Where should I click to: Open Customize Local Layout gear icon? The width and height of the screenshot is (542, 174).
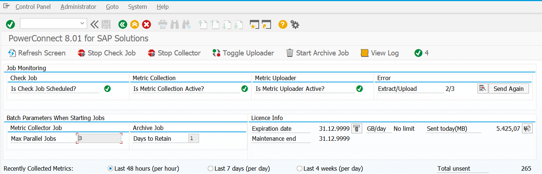click(x=295, y=25)
